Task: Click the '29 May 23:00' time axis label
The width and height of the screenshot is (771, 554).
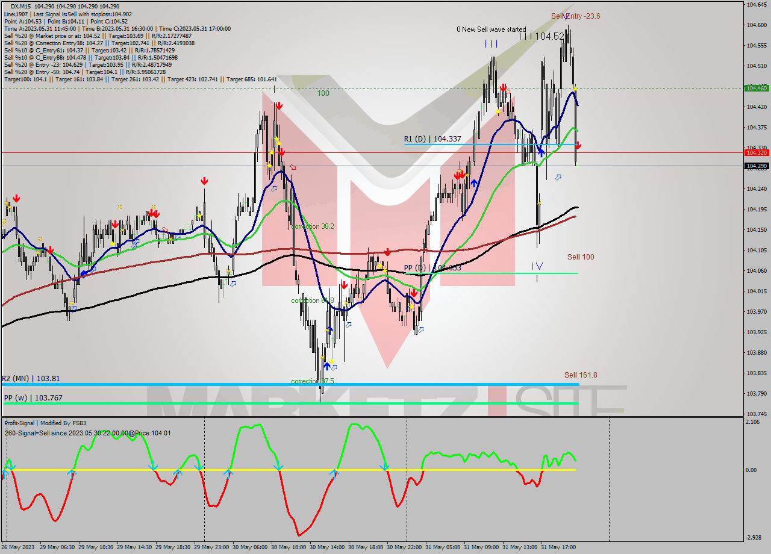Action: (212, 547)
